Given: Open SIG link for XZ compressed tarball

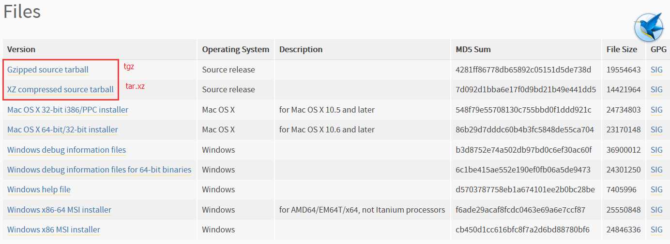Looking at the screenshot, I should click(656, 89).
